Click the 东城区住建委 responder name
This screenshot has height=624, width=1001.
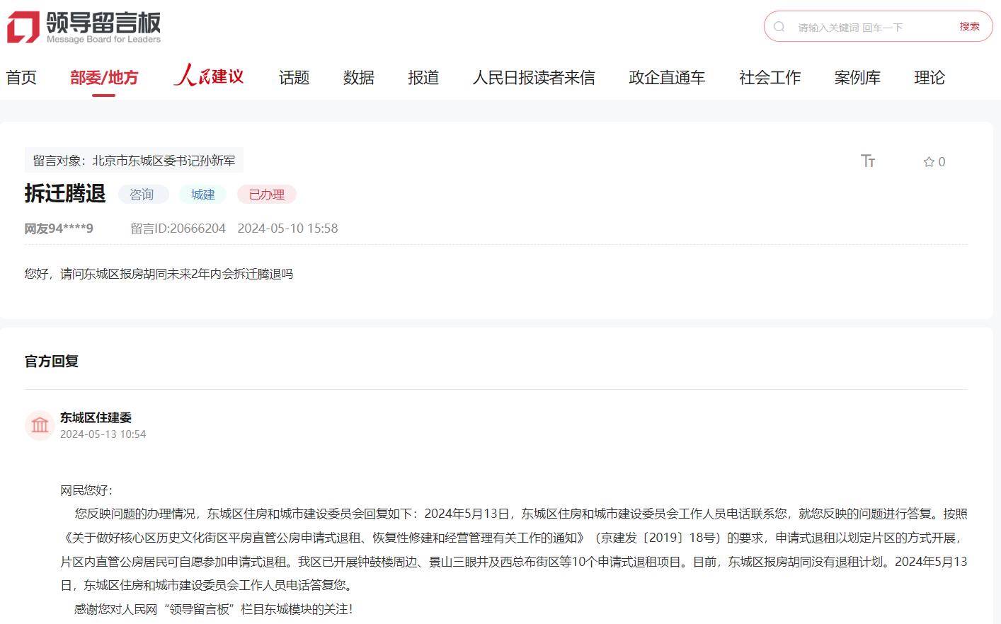click(x=96, y=417)
